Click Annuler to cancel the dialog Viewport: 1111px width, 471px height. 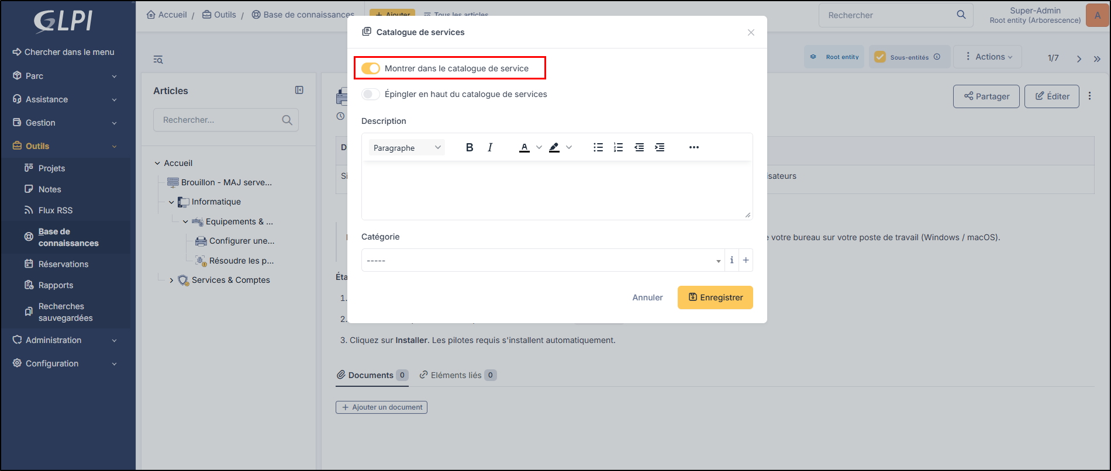647,297
